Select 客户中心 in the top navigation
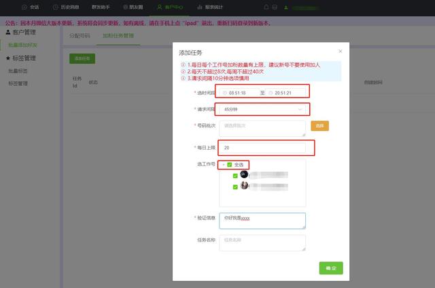 click(x=170, y=7)
